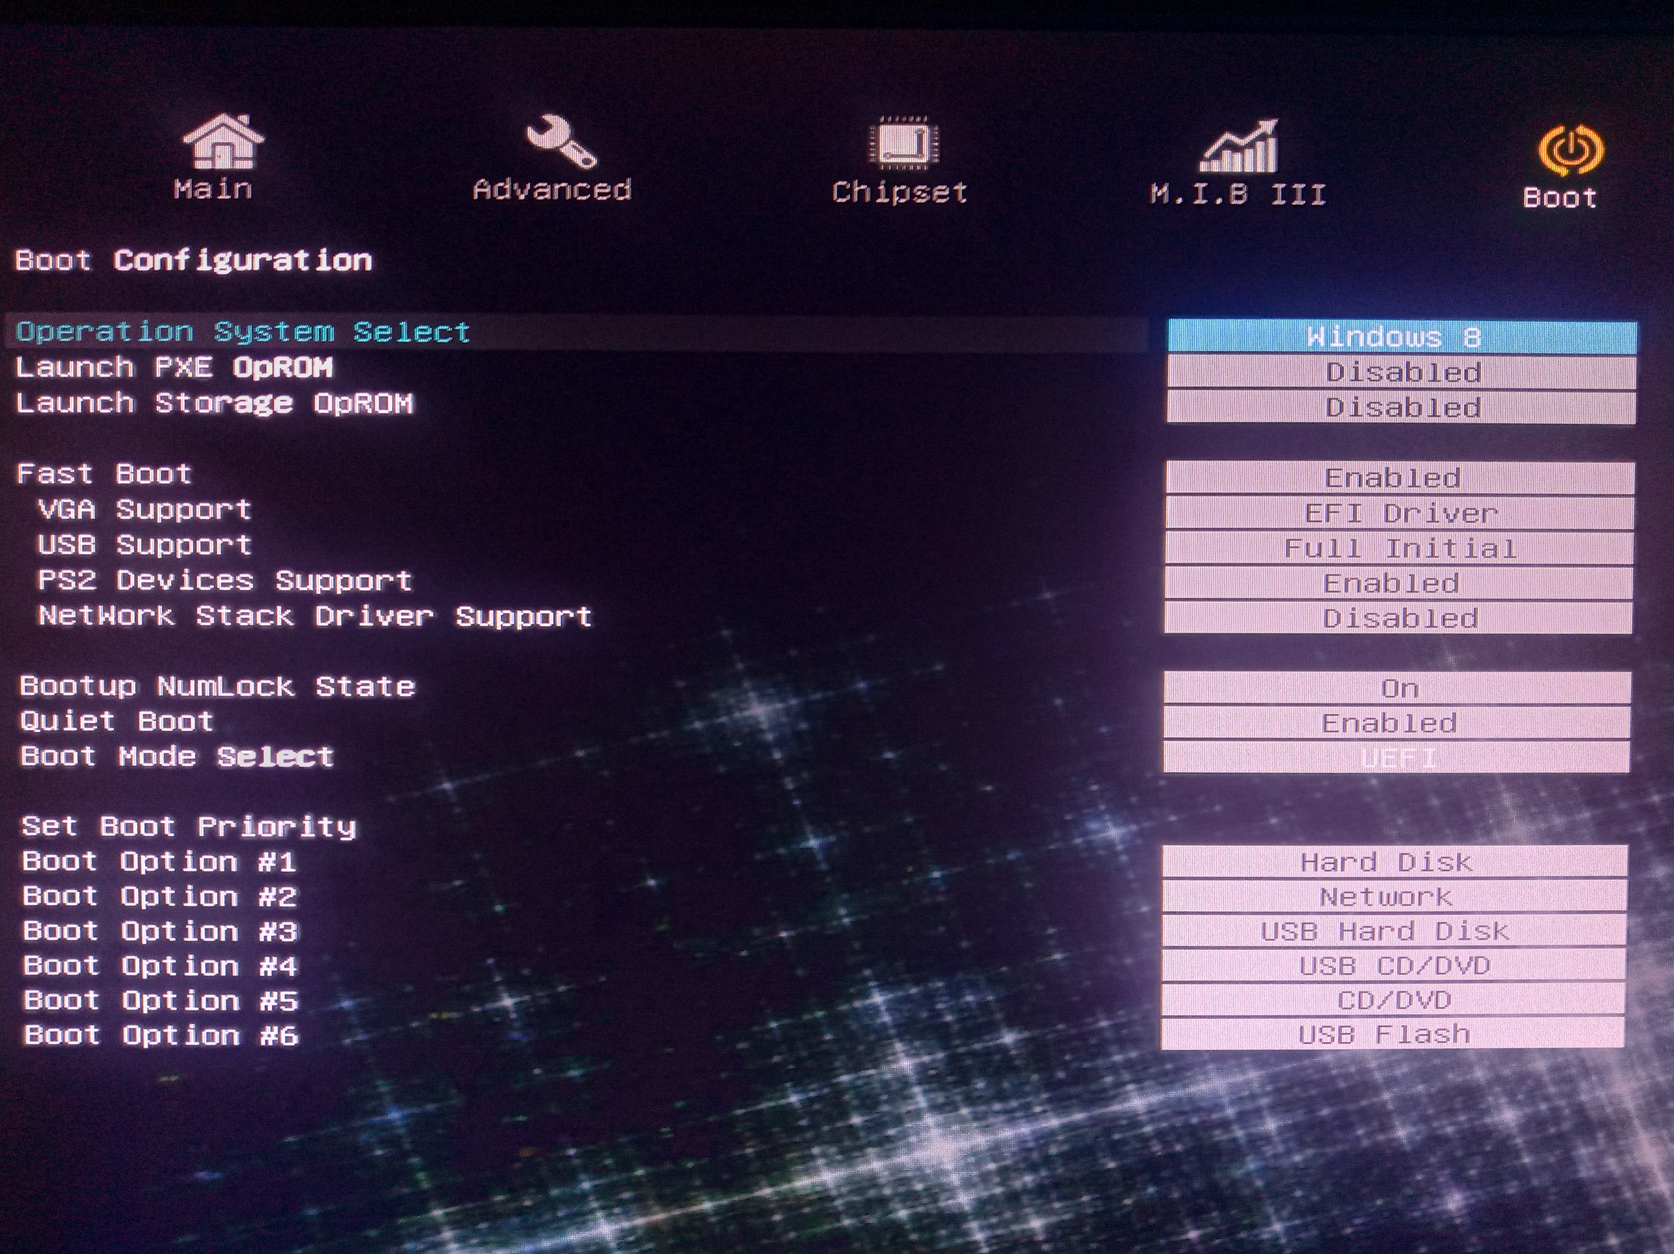This screenshot has height=1254, width=1674.
Task: Open Operation System Select Windows 8 dropdown
Action: click(x=1401, y=337)
